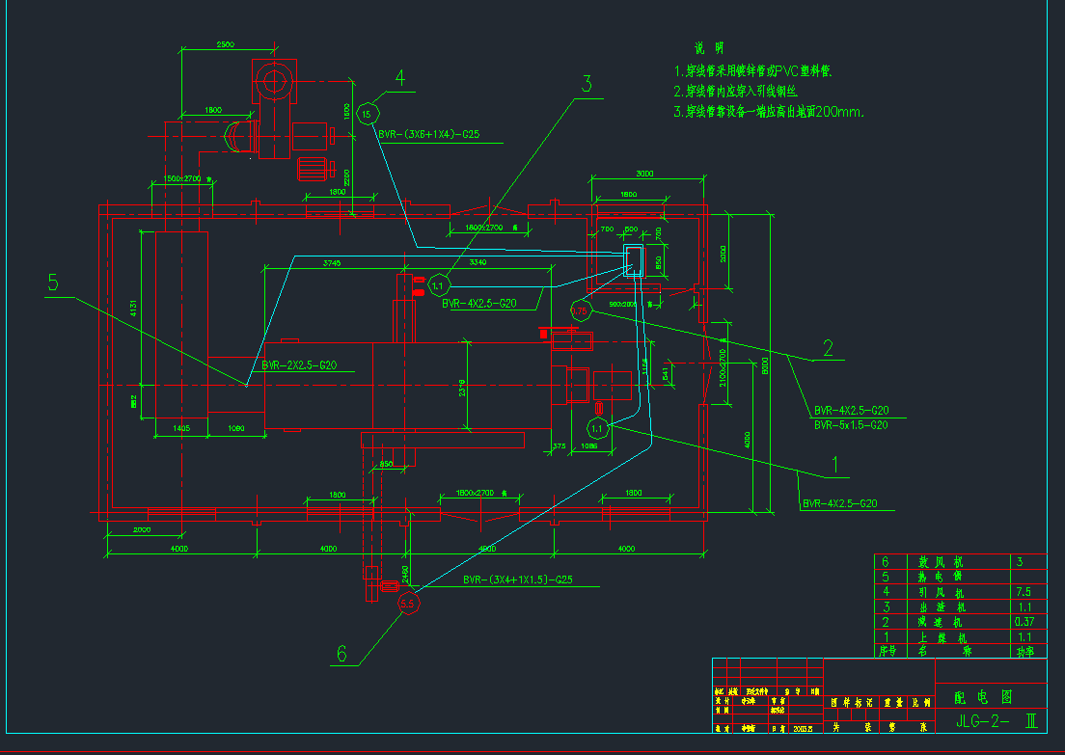Click the 说明 notes heading
The height and width of the screenshot is (755, 1065).
(708, 49)
